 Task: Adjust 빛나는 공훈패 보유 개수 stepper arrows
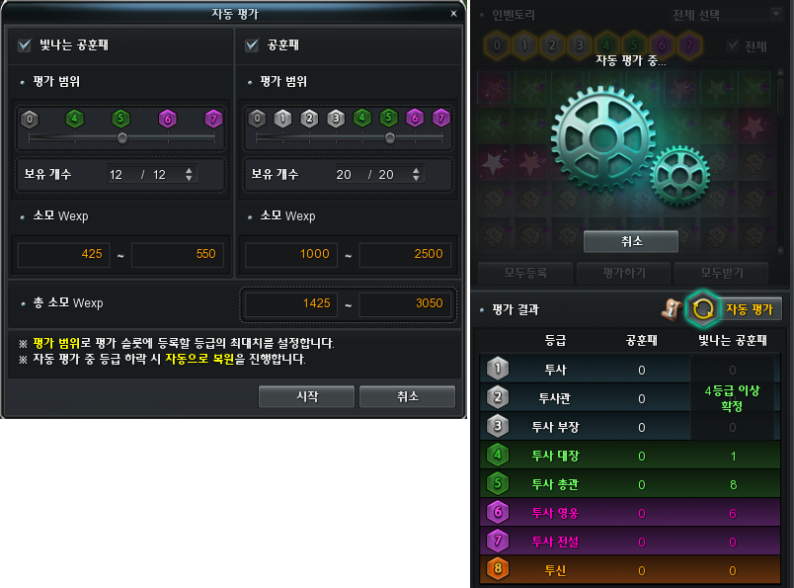point(189,174)
